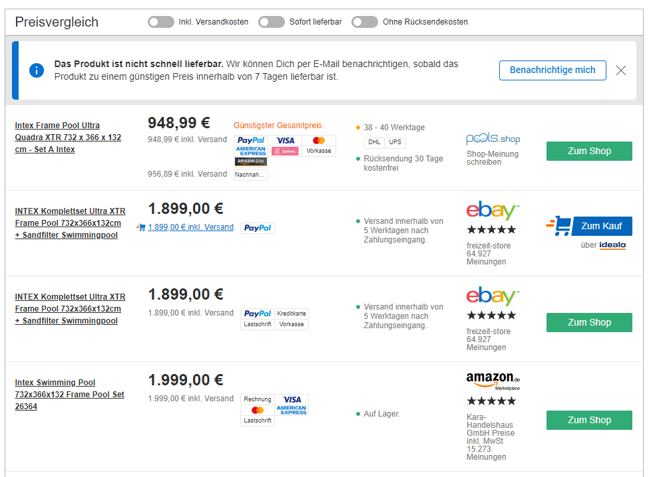Turn on Ohne Rücksendekosten toggle
Viewport: 649px width, 477px height.
[365, 22]
